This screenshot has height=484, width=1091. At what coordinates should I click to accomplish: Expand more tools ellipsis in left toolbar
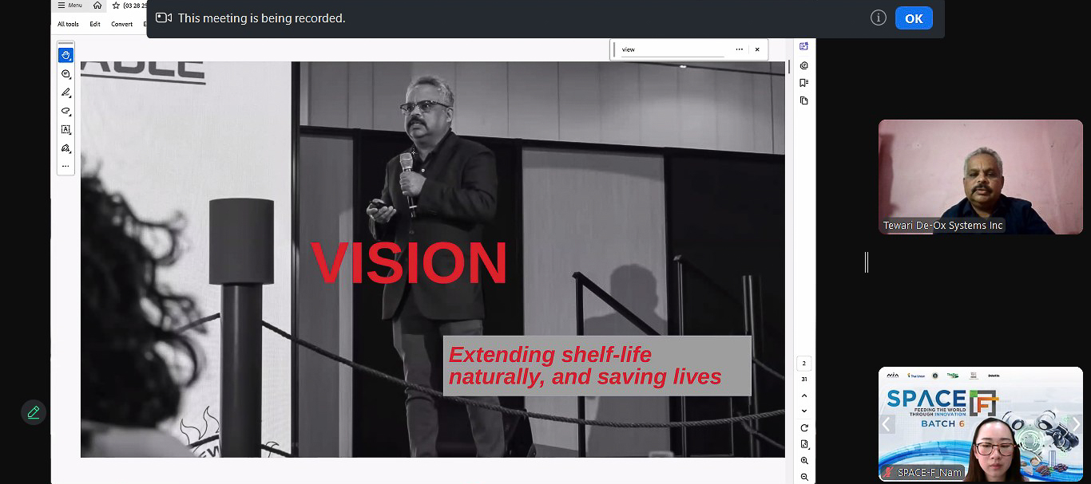click(65, 167)
